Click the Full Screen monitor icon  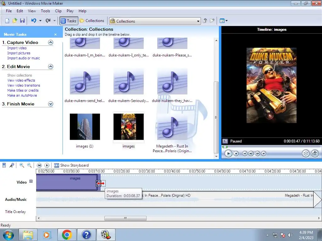225,141
